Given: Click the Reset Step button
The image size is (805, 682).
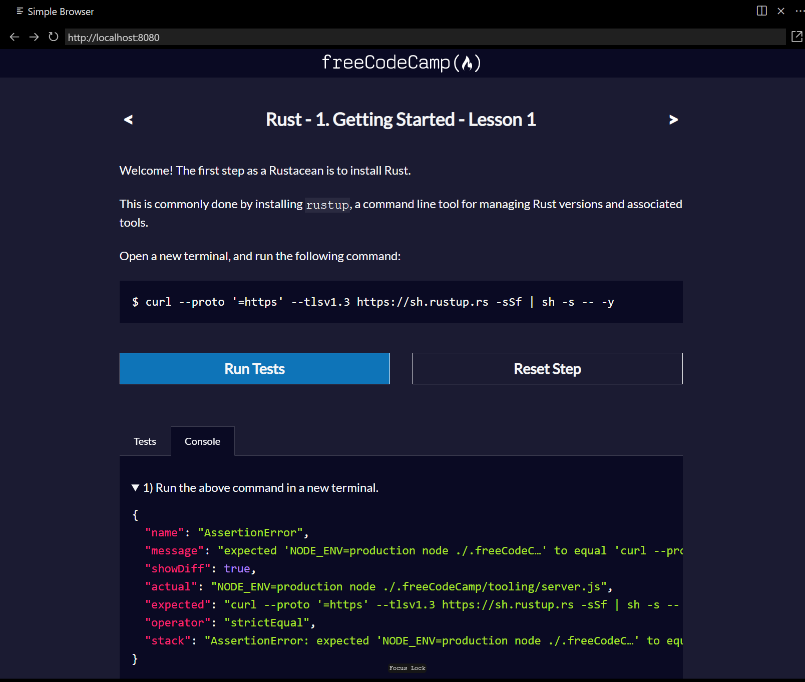Looking at the screenshot, I should coord(547,369).
